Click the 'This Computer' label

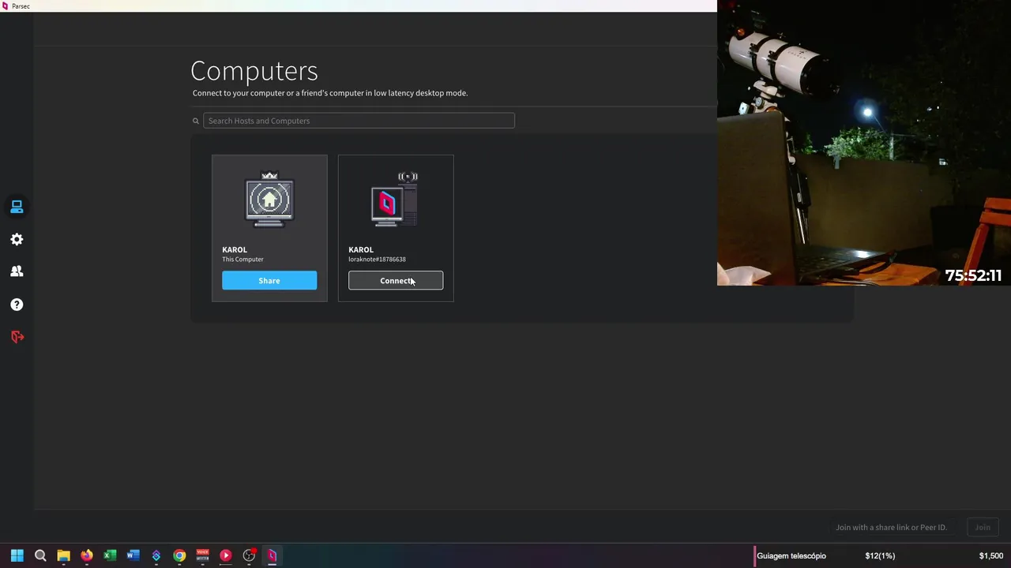pos(242,260)
